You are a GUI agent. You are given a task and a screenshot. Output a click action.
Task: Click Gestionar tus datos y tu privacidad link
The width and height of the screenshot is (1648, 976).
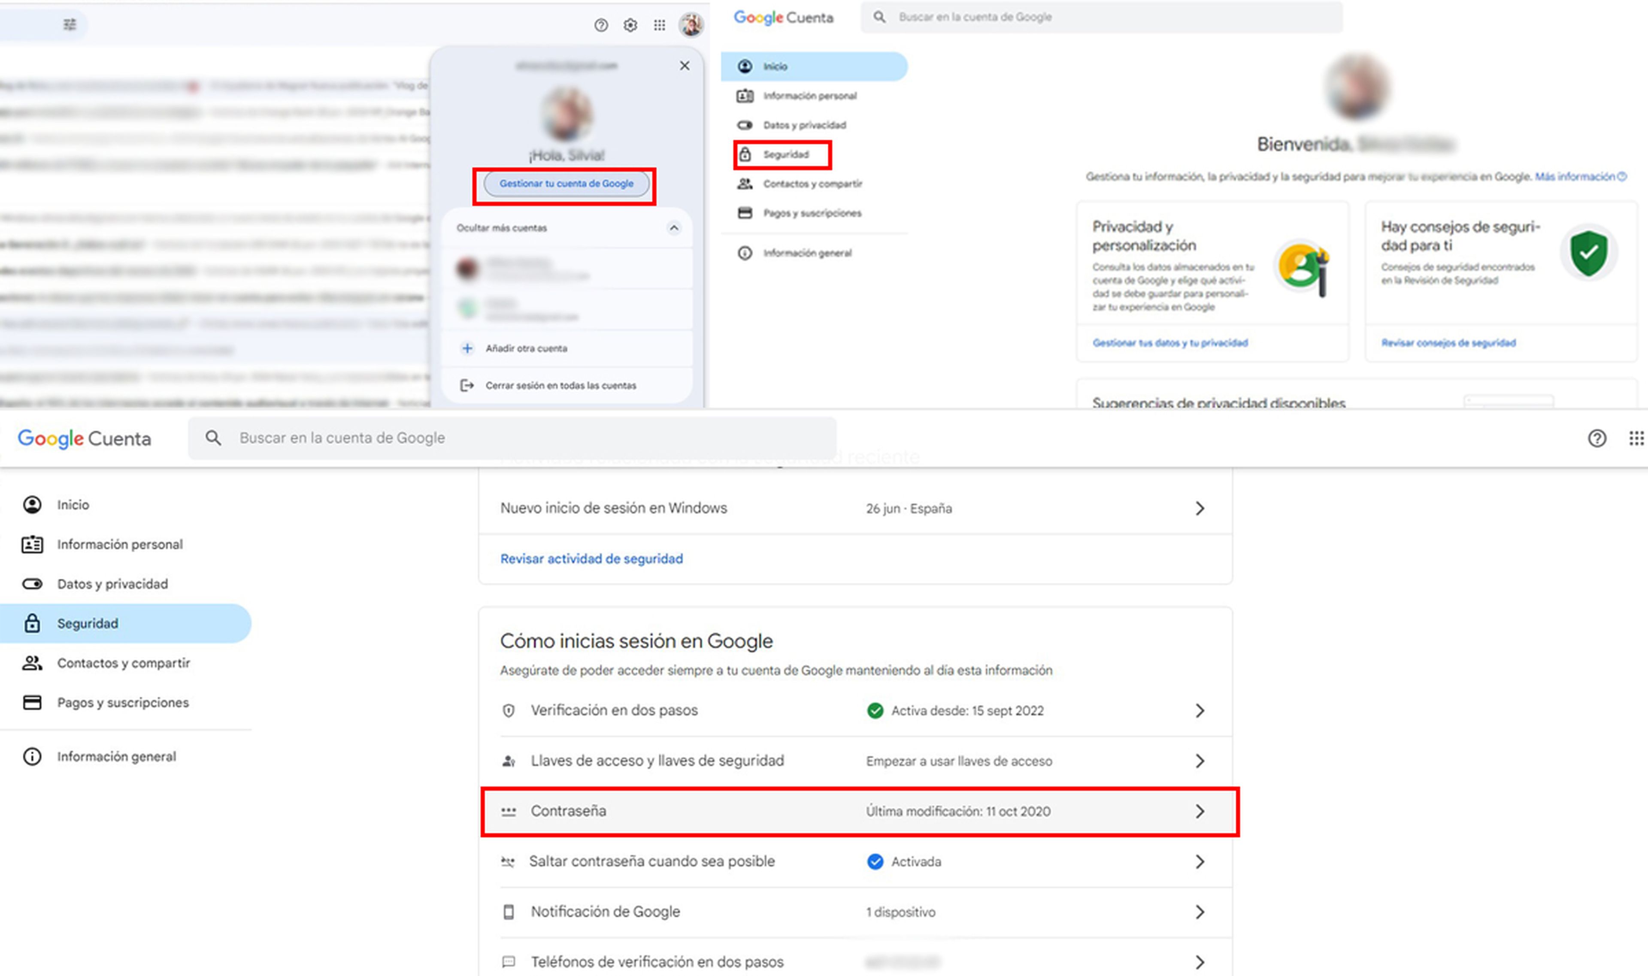point(1170,343)
